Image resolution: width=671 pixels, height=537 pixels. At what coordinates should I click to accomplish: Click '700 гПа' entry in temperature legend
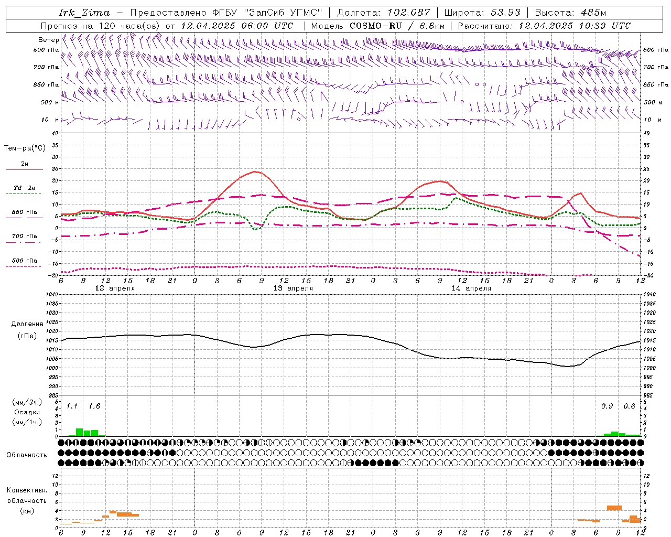[24, 236]
